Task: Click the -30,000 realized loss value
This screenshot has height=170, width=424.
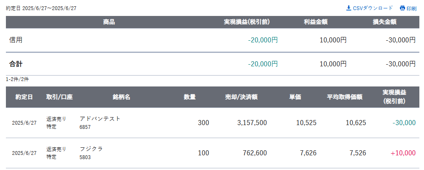Action: coord(404,123)
